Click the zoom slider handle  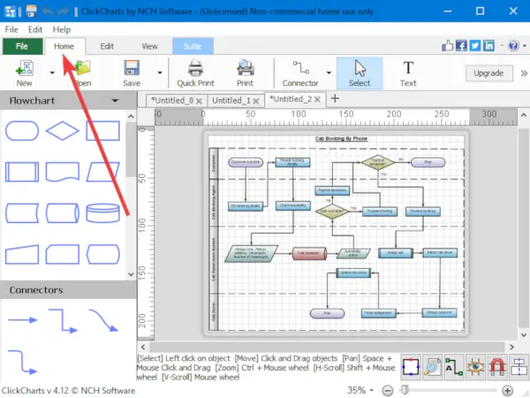405,390
